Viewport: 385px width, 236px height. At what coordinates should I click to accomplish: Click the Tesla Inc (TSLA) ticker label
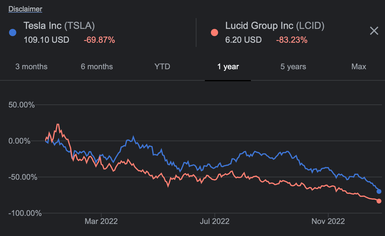coord(59,26)
